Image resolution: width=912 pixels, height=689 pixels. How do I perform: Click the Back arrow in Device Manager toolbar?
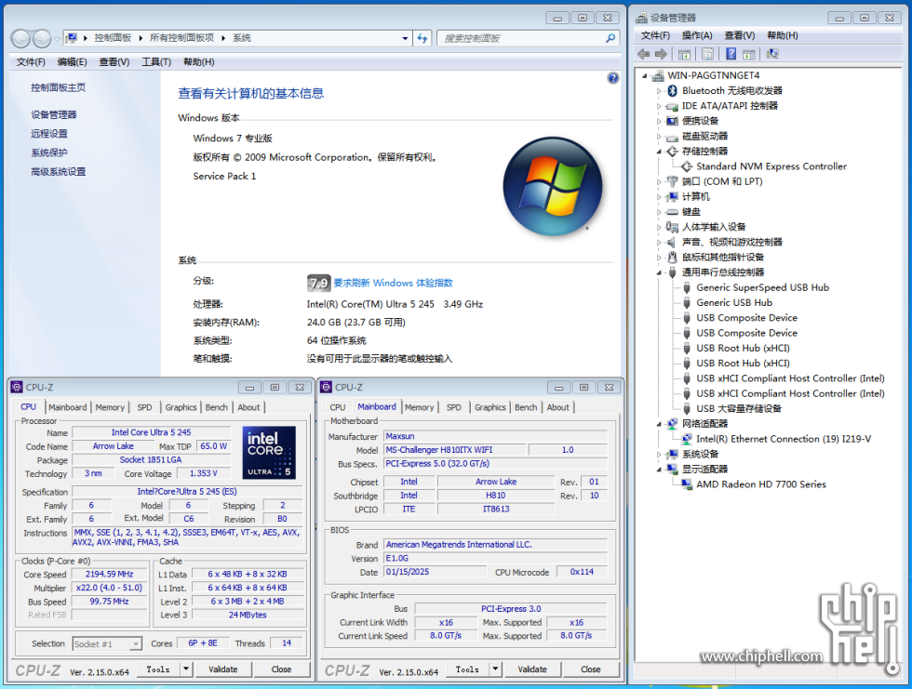[643, 54]
